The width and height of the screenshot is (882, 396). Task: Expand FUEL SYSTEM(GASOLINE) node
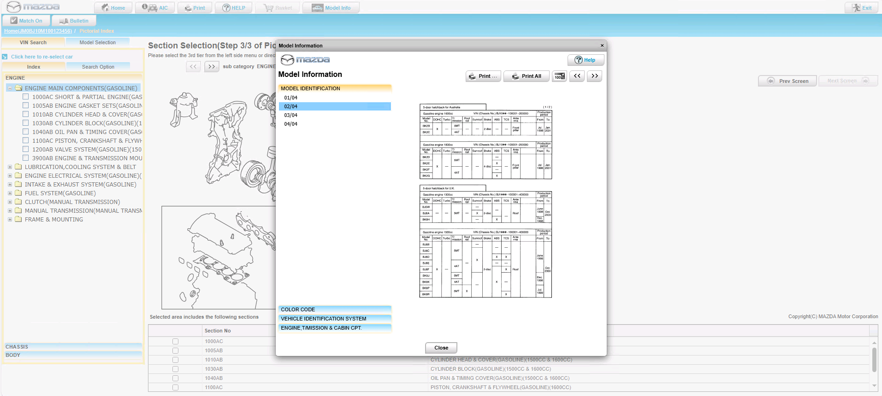click(x=10, y=193)
